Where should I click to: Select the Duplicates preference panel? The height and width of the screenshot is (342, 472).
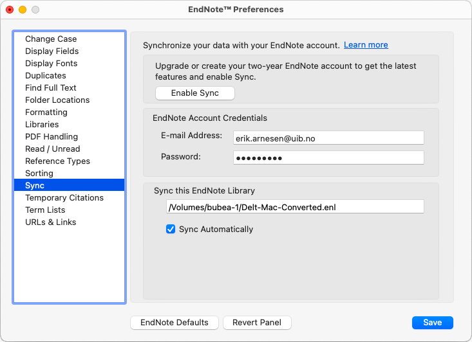point(69,75)
